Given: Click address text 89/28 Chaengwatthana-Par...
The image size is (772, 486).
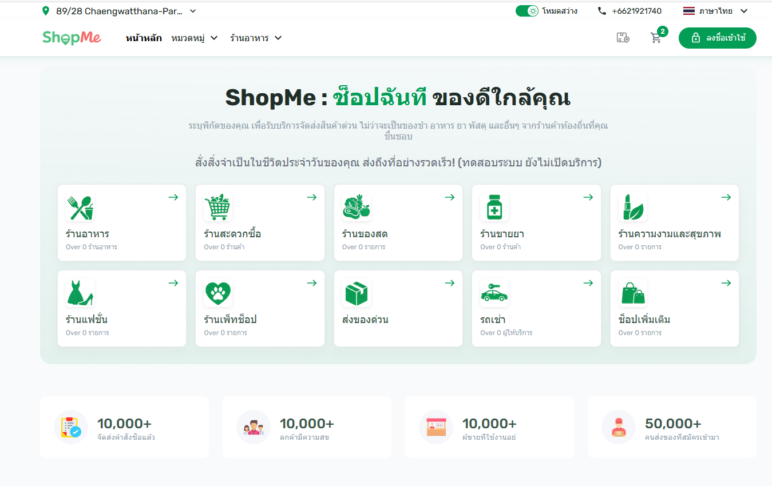Looking at the screenshot, I should click(x=120, y=11).
